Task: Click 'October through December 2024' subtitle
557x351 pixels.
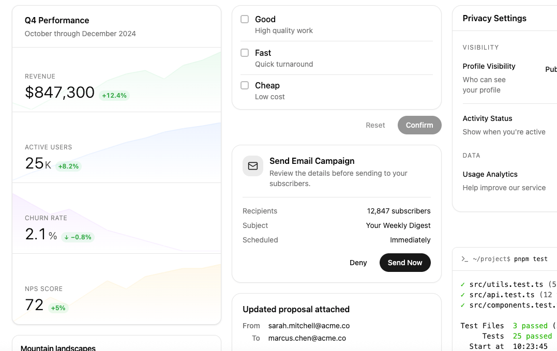Action: click(80, 34)
